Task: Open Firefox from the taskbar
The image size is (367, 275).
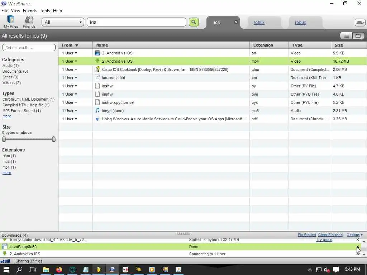Action: click(59, 270)
